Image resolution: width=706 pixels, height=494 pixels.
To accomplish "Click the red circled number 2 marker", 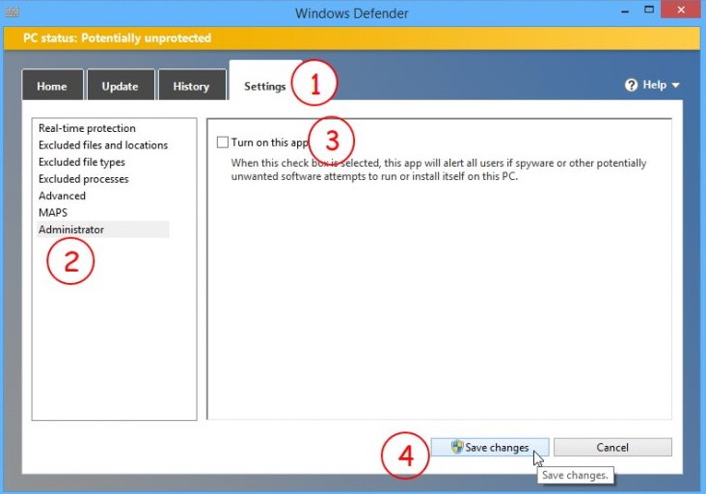I will [x=70, y=260].
